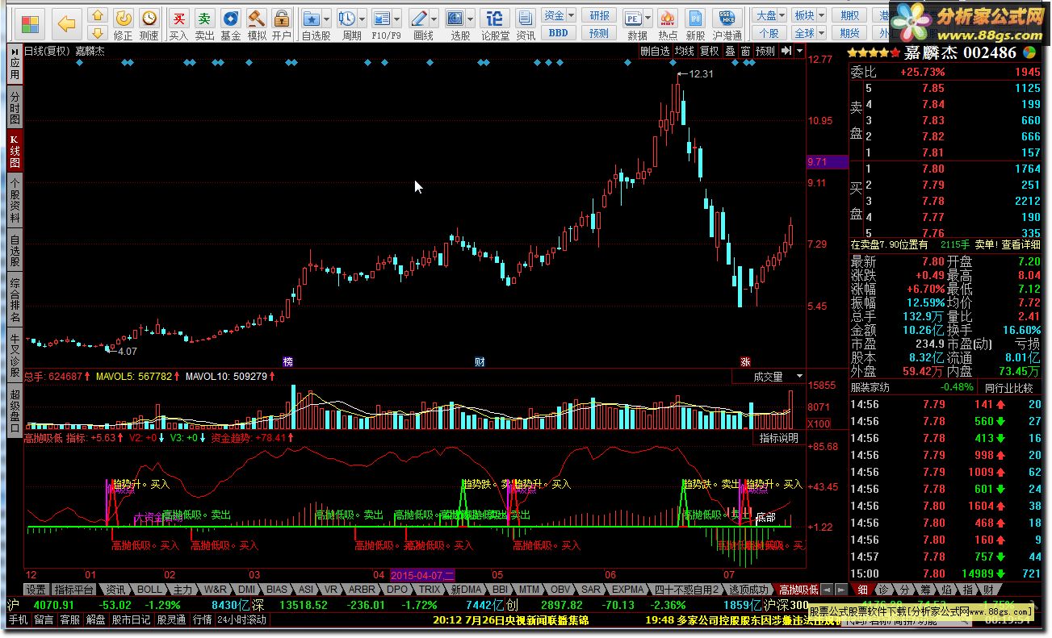Click the jump-to-end arrow icon in chart header
The image size is (1052, 638).
pos(787,51)
